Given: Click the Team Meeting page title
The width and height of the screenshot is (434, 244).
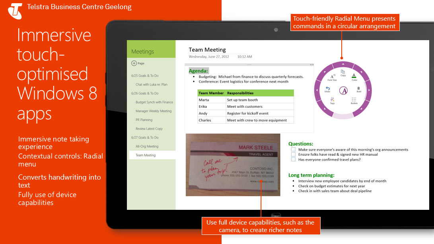Looking at the screenshot, I should [x=207, y=50].
